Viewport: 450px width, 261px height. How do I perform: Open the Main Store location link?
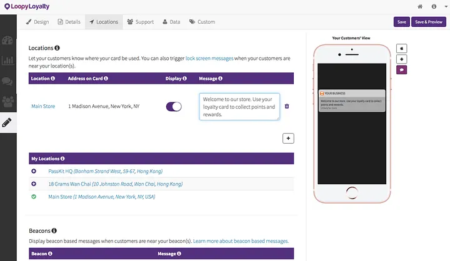coord(43,106)
